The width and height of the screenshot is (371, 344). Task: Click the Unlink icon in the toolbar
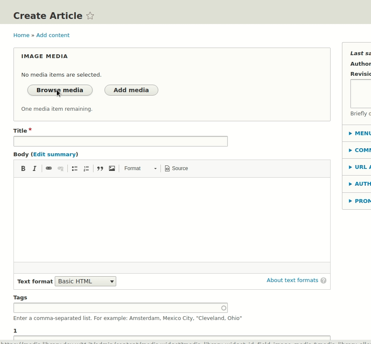(60, 168)
